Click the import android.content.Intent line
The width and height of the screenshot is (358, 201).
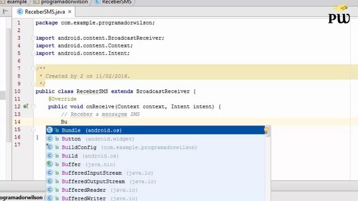point(83,54)
